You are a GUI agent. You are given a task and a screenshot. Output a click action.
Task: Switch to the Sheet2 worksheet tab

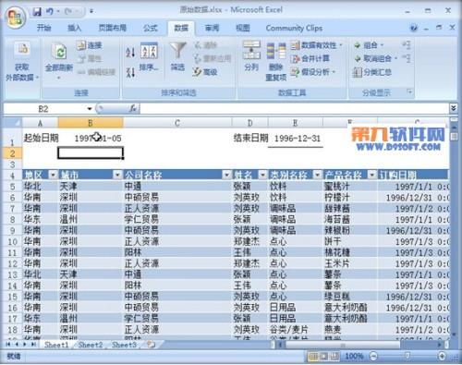[x=91, y=345]
